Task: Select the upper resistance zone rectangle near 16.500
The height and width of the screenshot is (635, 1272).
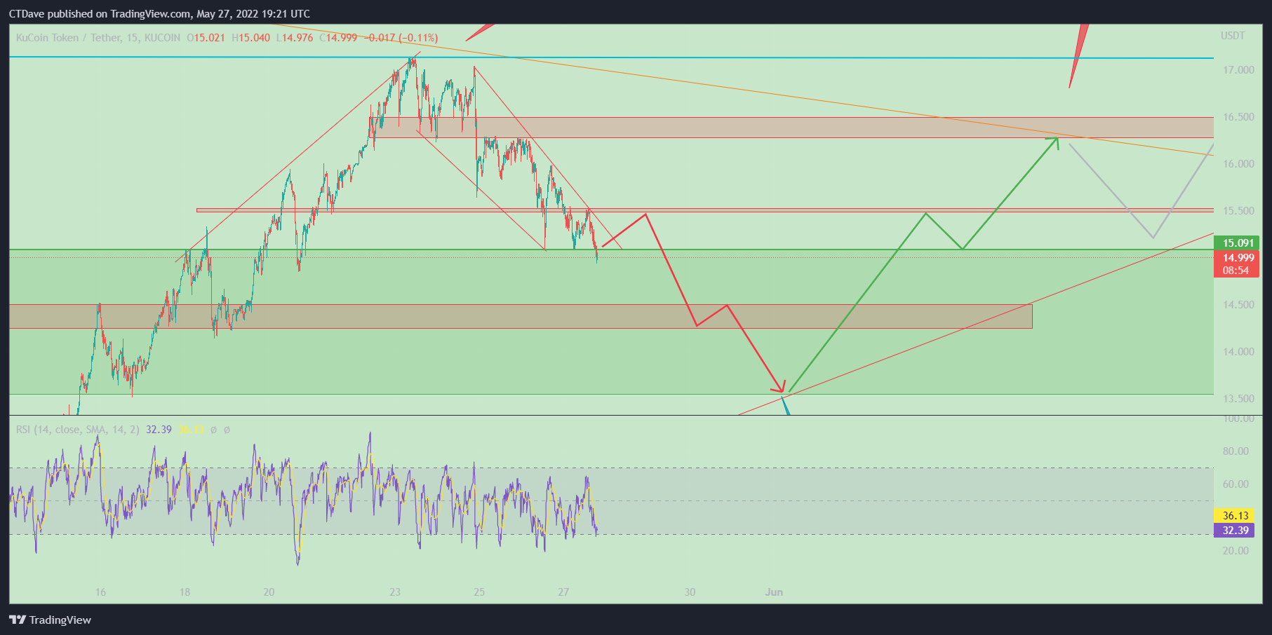Action: [791, 128]
